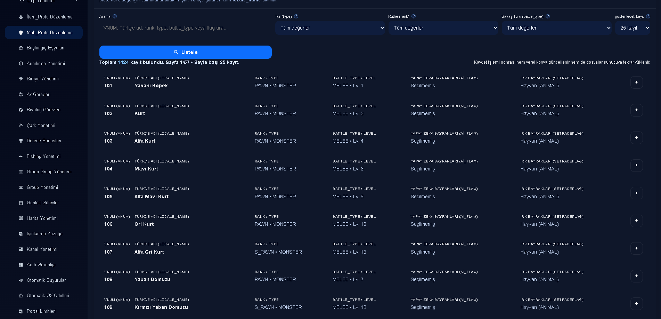Click the trophy icon beside Derece Bonusları

(21, 141)
